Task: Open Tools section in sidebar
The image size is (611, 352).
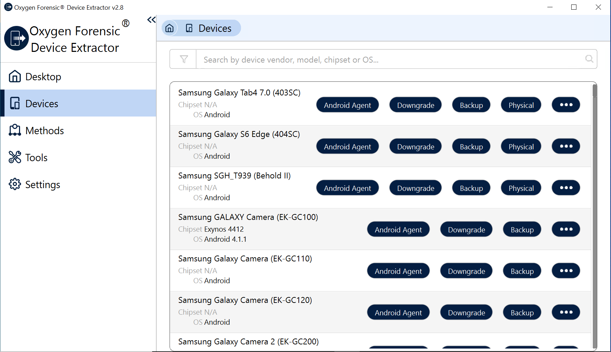Action: click(x=78, y=157)
